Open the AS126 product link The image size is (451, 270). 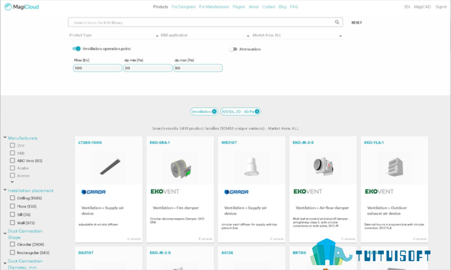(x=227, y=253)
